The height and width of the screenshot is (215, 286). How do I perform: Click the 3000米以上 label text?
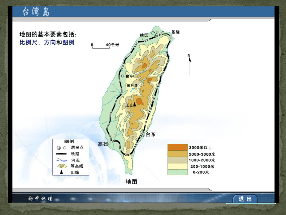coord(200,148)
